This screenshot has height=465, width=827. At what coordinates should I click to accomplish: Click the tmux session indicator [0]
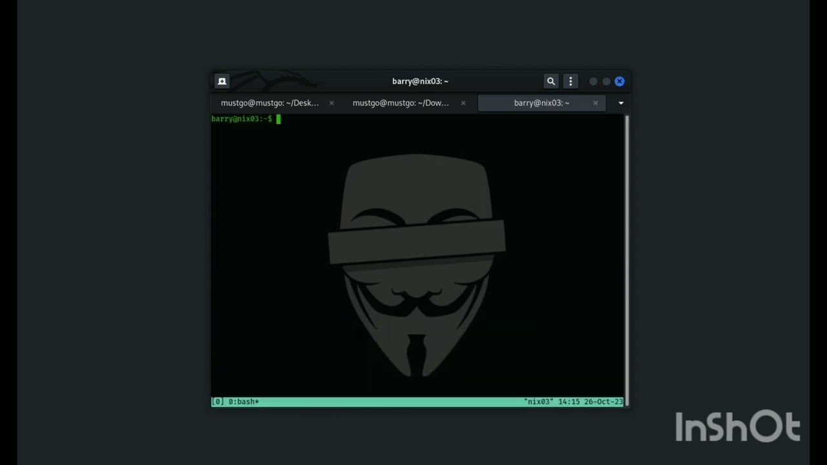218,402
